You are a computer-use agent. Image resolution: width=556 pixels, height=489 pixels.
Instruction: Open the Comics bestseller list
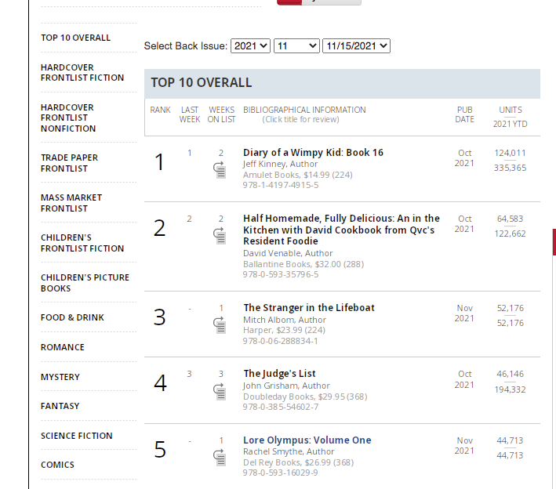point(57,465)
